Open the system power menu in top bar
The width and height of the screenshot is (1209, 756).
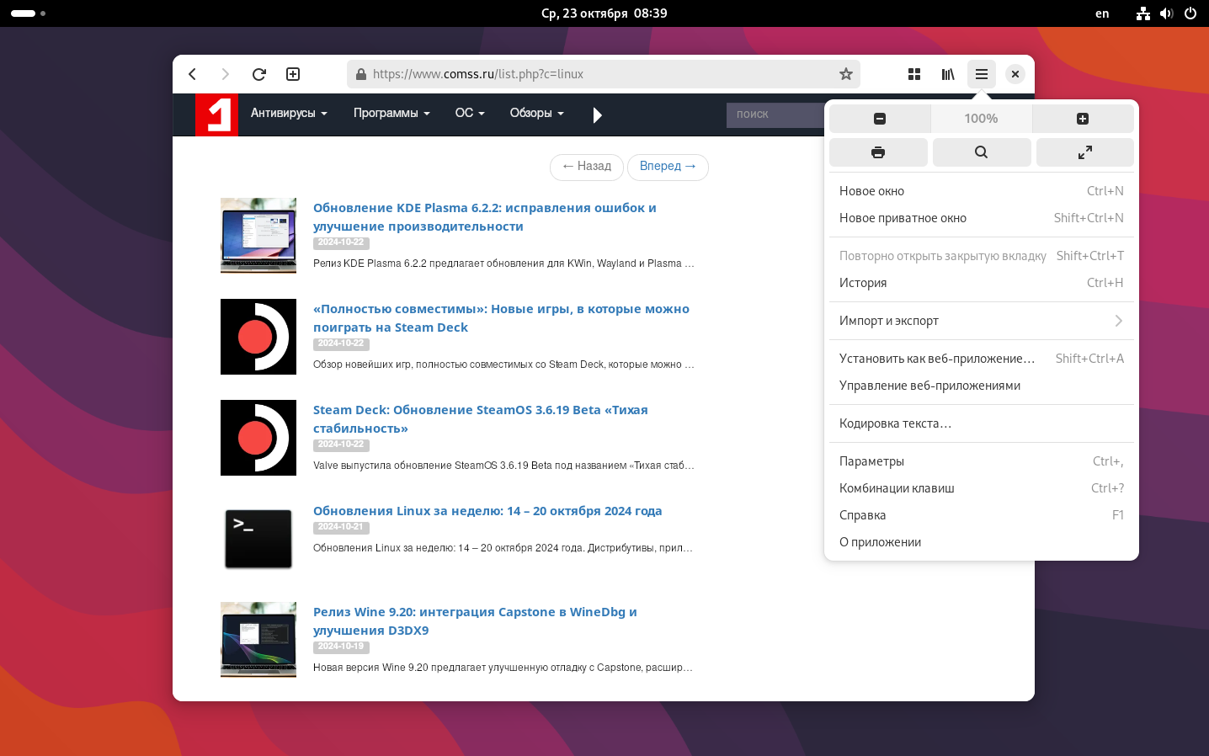(1190, 13)
